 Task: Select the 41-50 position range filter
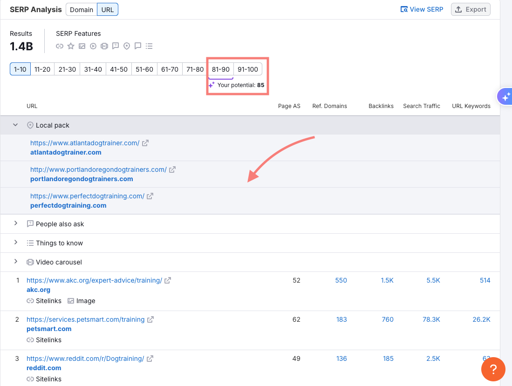pyautogui.click(x=119, y=69)
